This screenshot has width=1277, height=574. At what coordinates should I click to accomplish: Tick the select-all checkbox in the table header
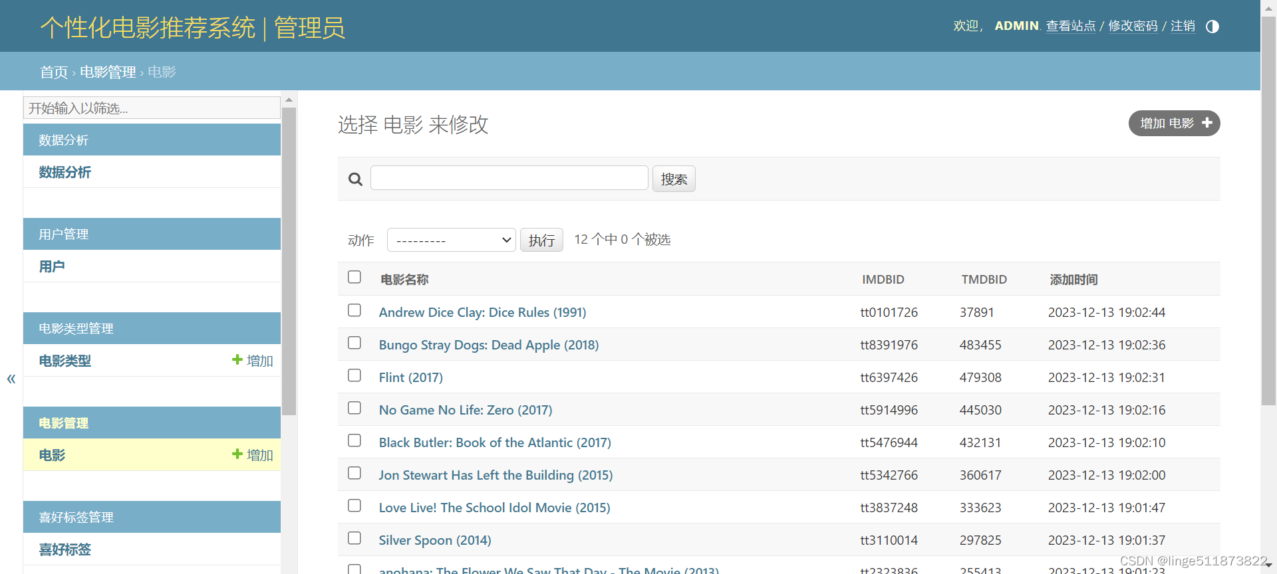click(x=355, y=277)
